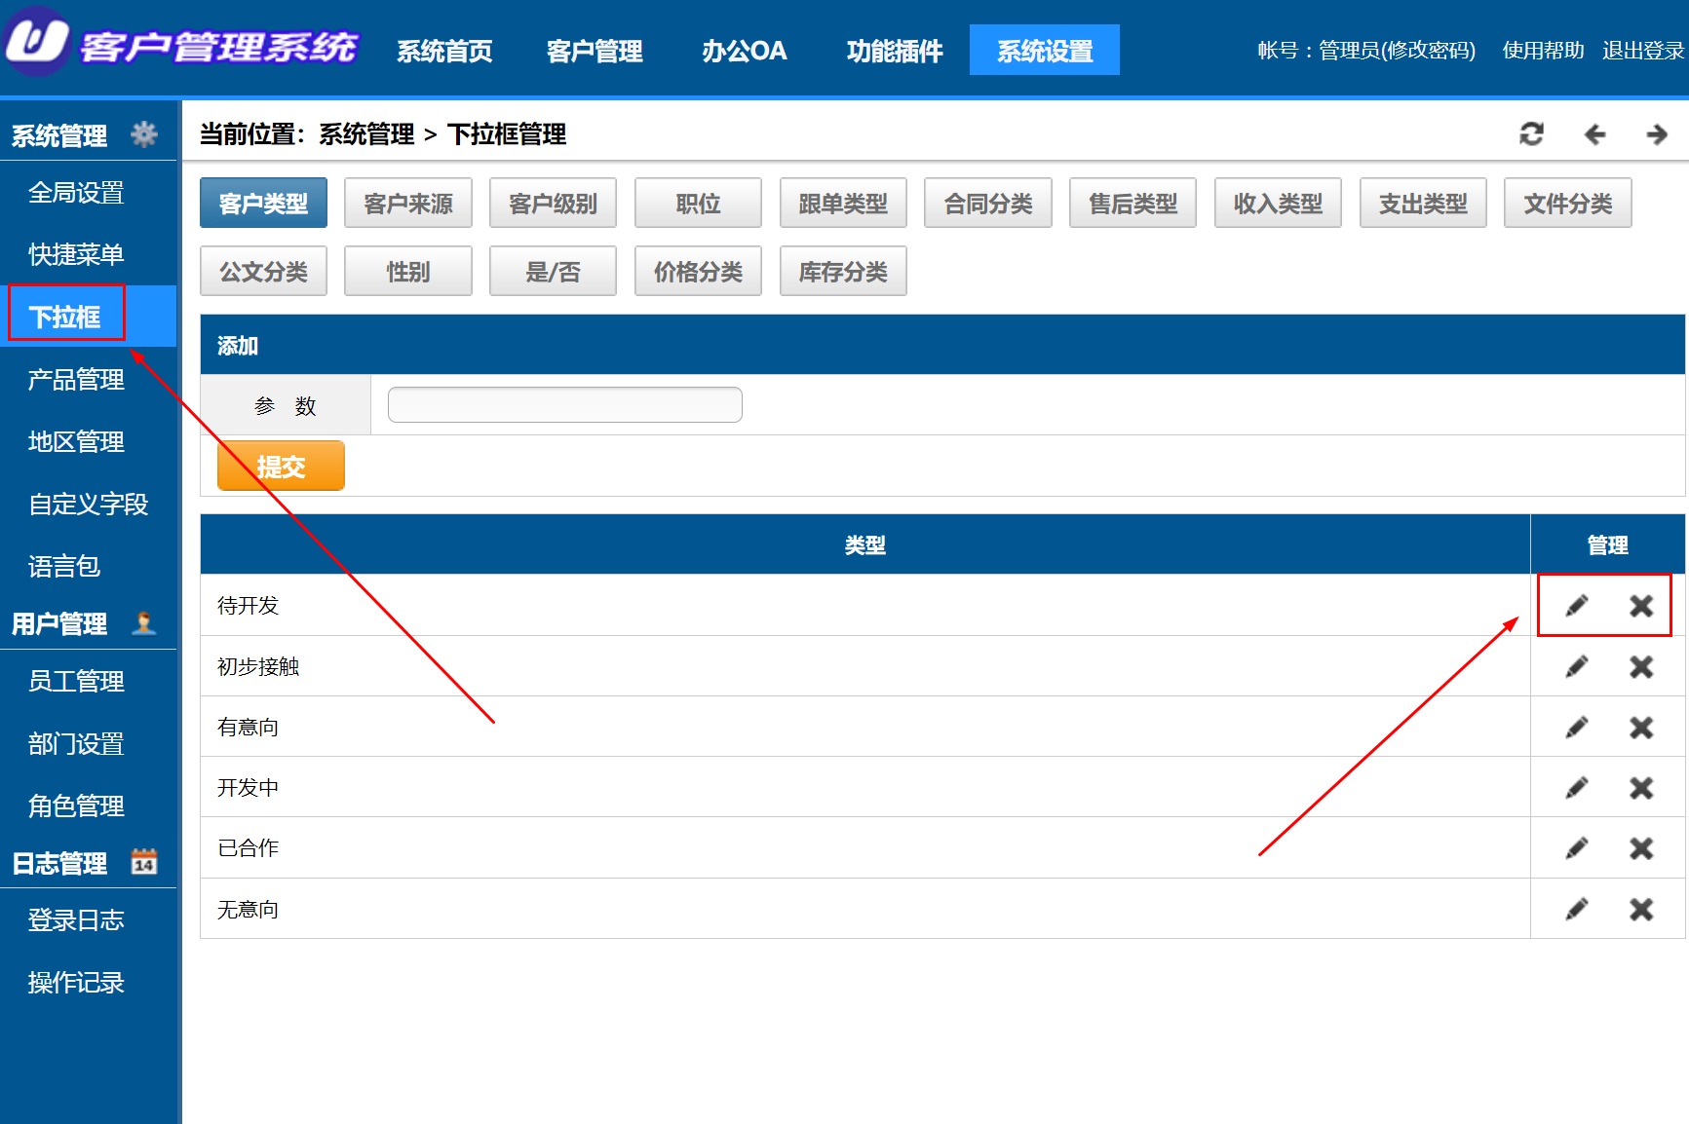The width and height of the screenshot is (1689, 1124).
Task: Open the 合同分类 tab
Action: point(987,203)
